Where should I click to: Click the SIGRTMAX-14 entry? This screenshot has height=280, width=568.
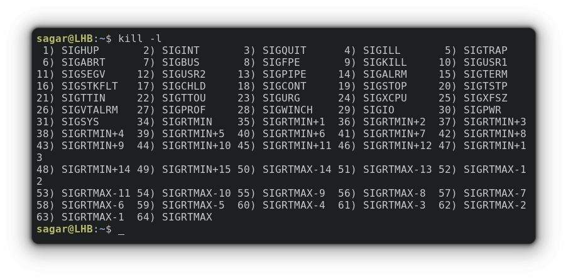(x=297, y=170)
